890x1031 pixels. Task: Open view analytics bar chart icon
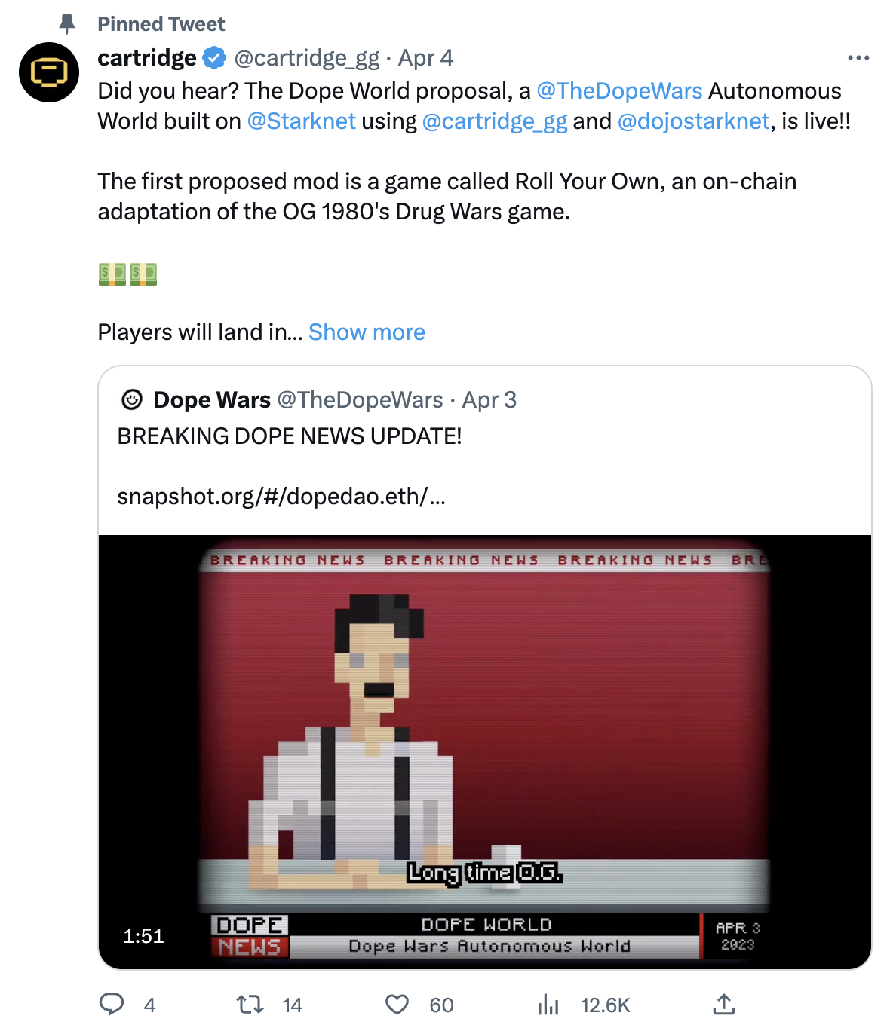(548, 1005)
